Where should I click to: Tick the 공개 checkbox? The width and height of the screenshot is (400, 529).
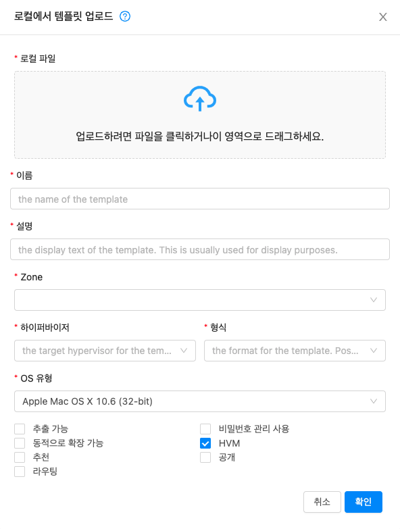205,457
